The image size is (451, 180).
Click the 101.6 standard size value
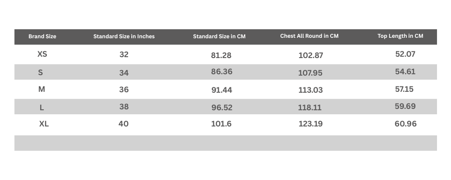pyautogui.click(x=221, y=124)
